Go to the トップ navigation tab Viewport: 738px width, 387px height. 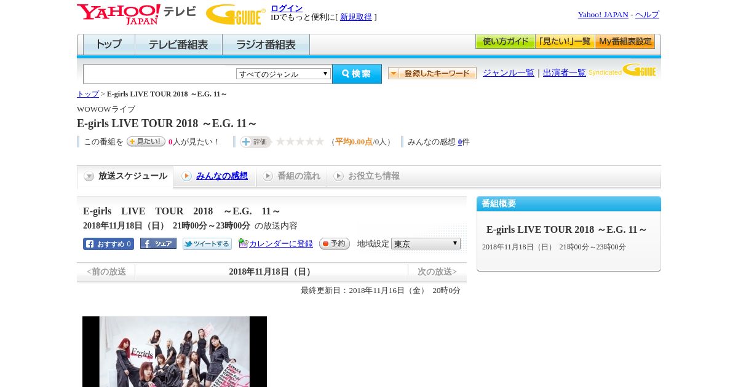(x=109, y=45)
